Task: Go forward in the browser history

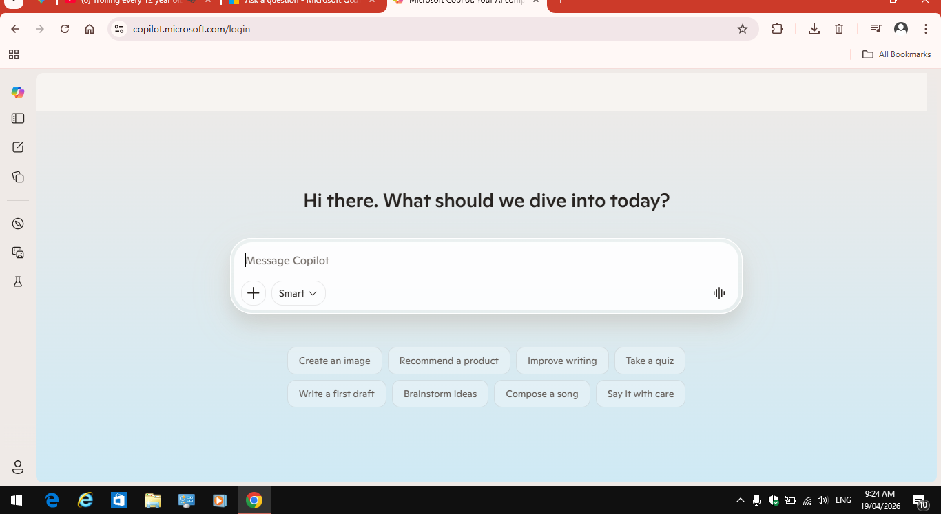Action: pos(40,29)
